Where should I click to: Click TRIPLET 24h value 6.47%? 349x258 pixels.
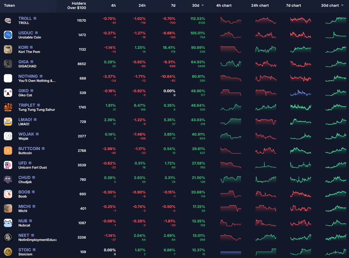click(139, 105)
